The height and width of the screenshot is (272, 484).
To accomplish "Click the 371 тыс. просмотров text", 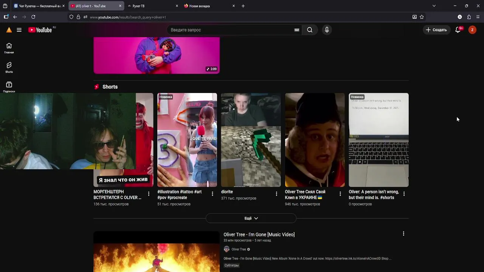I will (x=239, y=198).
